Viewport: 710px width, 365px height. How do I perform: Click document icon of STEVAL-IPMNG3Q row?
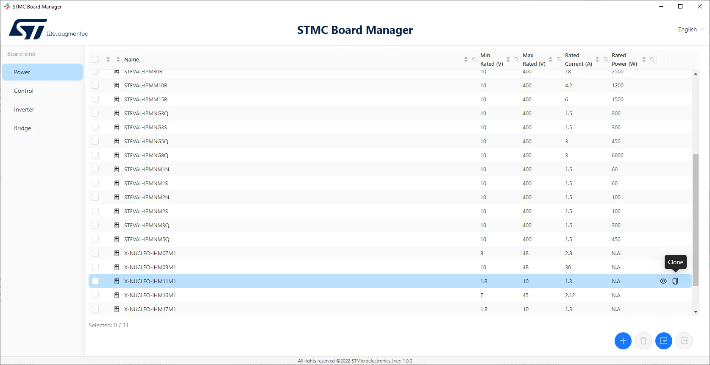click(117, 113)
